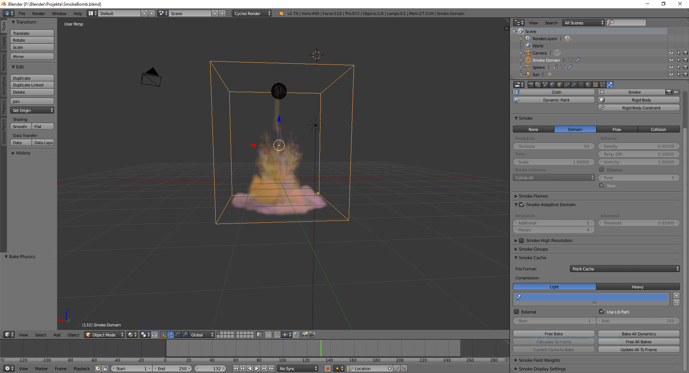The image size is (689, 373).
Task: Open the Cycles Render engine dropdown
Action: pos(252,14)
